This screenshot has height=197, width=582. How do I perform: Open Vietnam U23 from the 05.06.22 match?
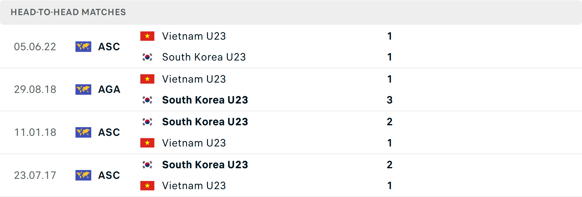[x=194, y=36]
